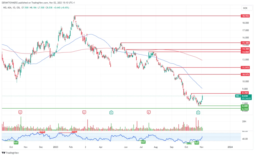Viewport: 255px width, 156px height.
Task: Click the red earnings marker near July
Action: coord(149,112)
